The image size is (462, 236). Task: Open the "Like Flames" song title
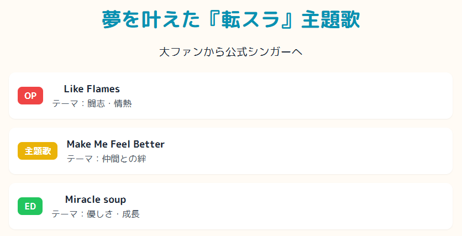click(x=92, y=89)
